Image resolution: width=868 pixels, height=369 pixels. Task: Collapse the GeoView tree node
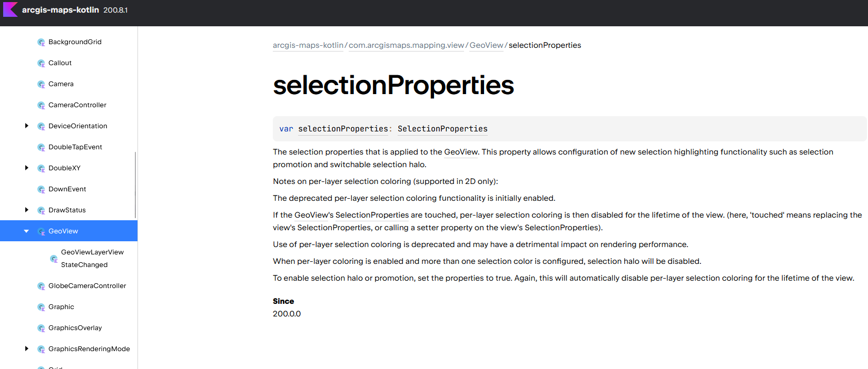(26, 231)
